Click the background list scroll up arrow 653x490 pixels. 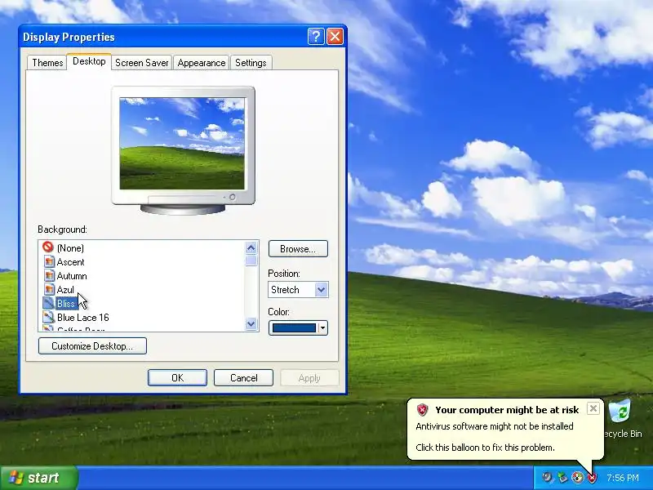[x=251, y=248]
